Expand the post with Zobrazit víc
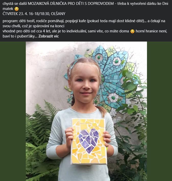 48,36
